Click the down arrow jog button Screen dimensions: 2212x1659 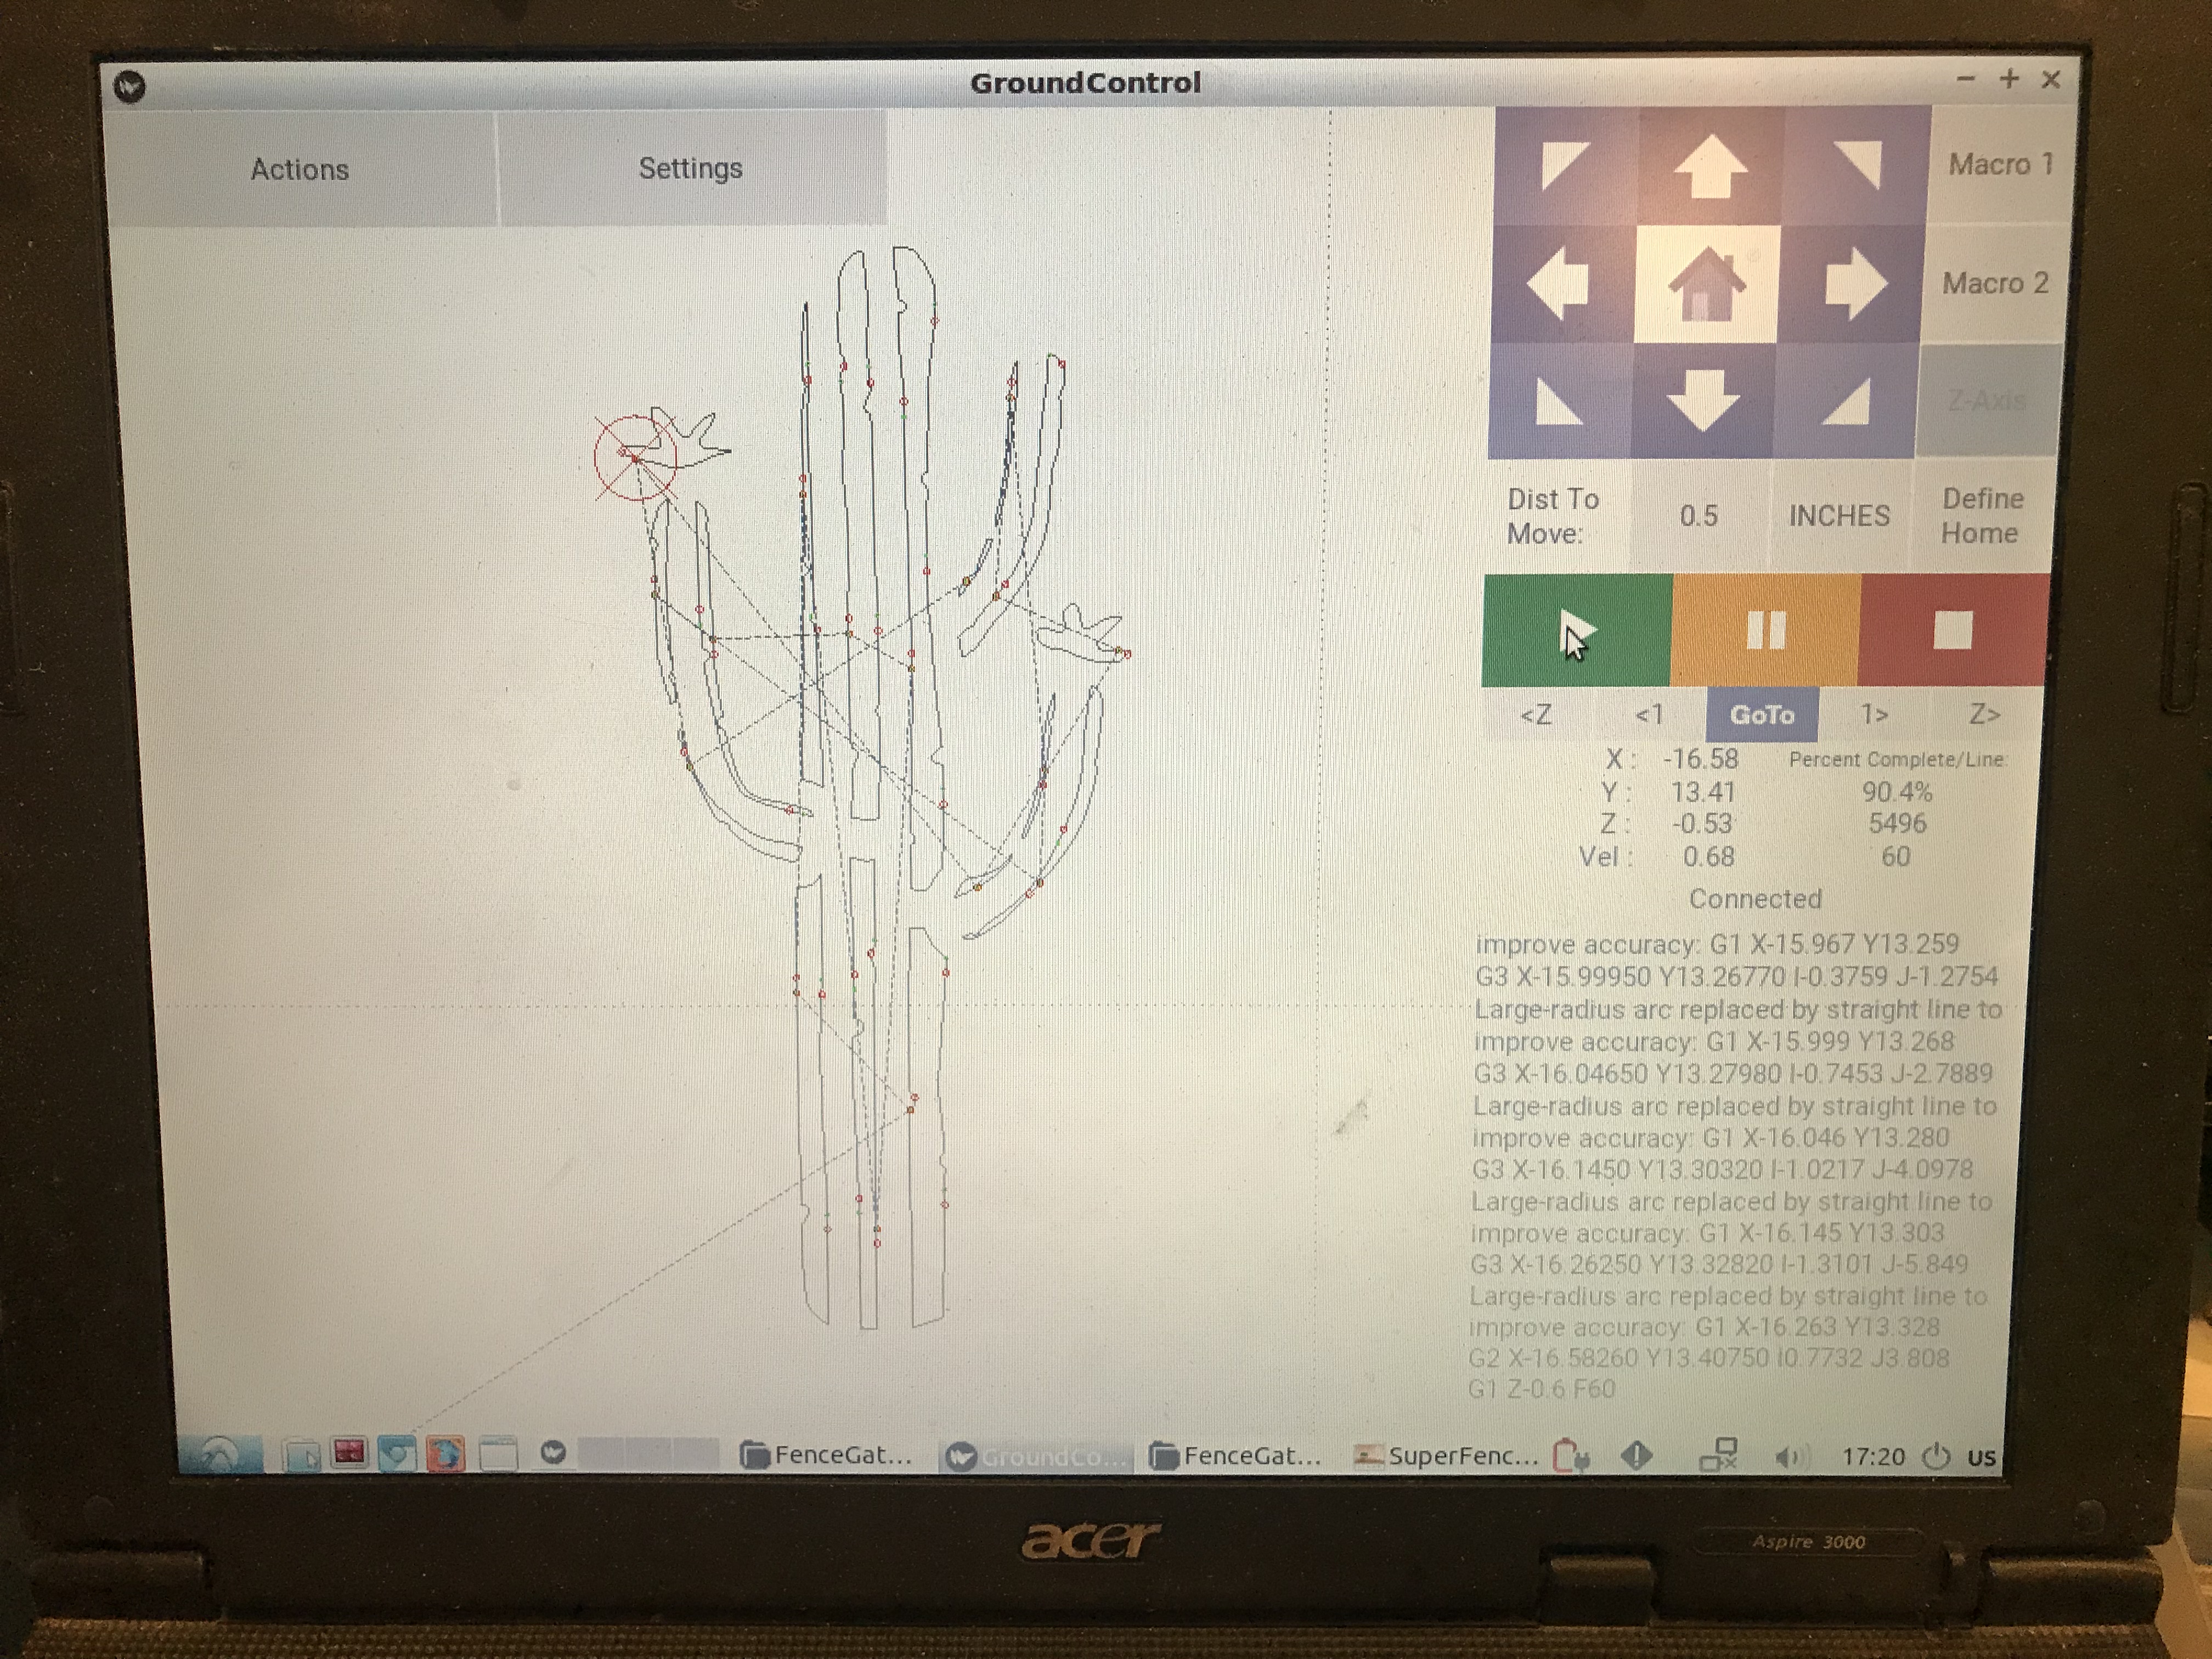tap(1703, 401)
